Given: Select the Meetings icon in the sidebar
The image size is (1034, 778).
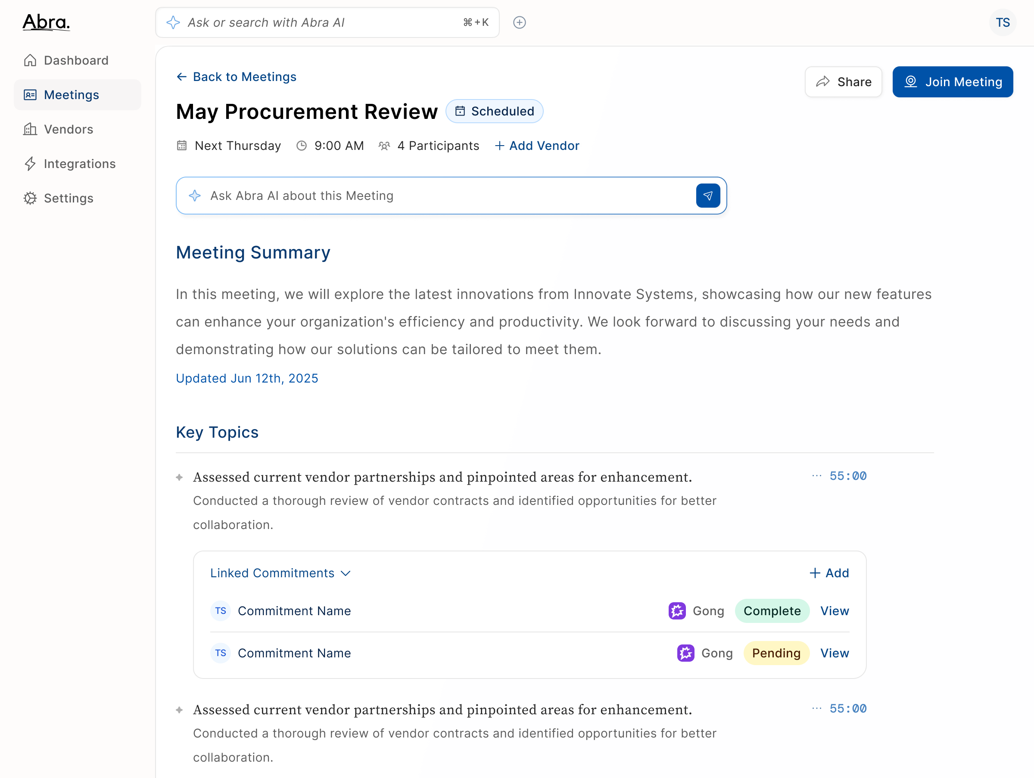Looking at the screenshot, I should coord(30,94).
